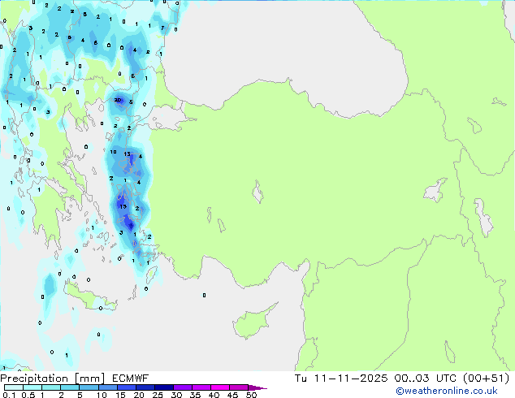The width and height of the screenshot is (515, 398).
Task: Click the 'ECMWF' model label
Action: [131, 379]
